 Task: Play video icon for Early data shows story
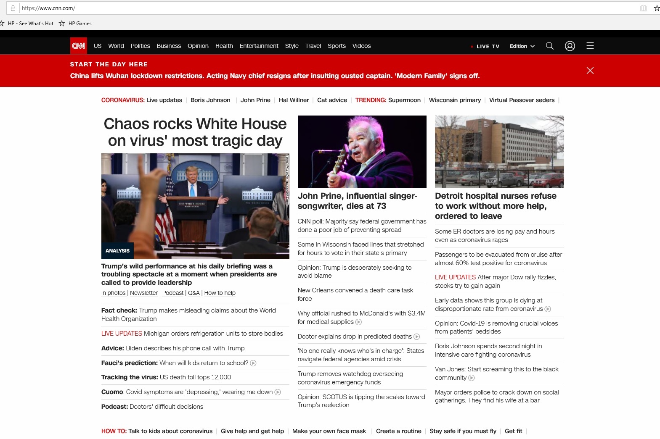click(x=548, y=309)
